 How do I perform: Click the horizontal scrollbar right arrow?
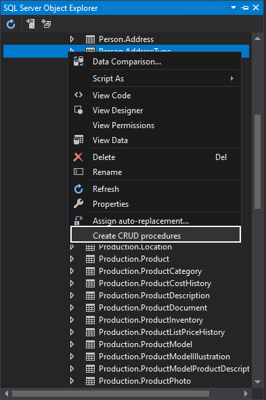click(x=246, y=393)
